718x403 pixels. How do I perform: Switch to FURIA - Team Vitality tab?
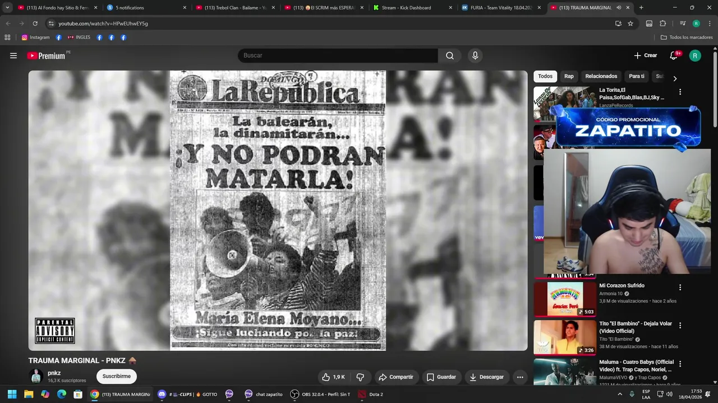(x=501, y=8)
